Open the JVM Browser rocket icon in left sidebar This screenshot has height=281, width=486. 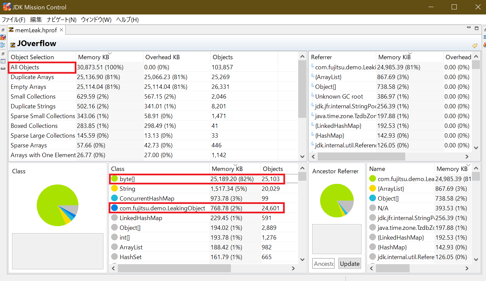pos(3,37)
